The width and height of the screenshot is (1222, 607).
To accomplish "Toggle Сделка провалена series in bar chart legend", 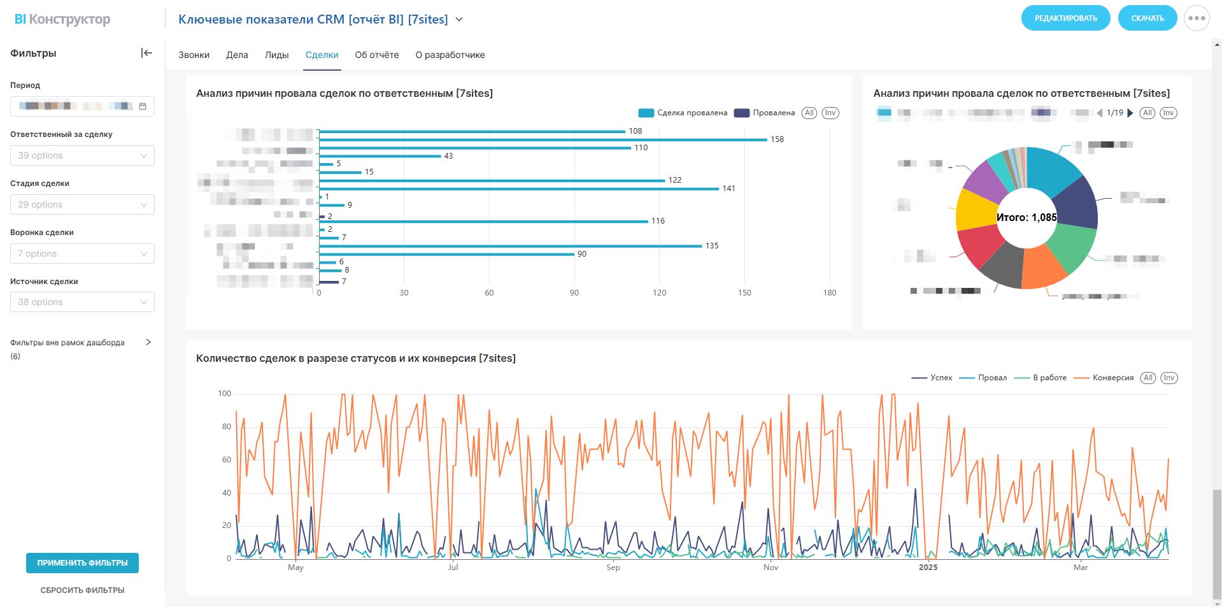I will (683, 113).
